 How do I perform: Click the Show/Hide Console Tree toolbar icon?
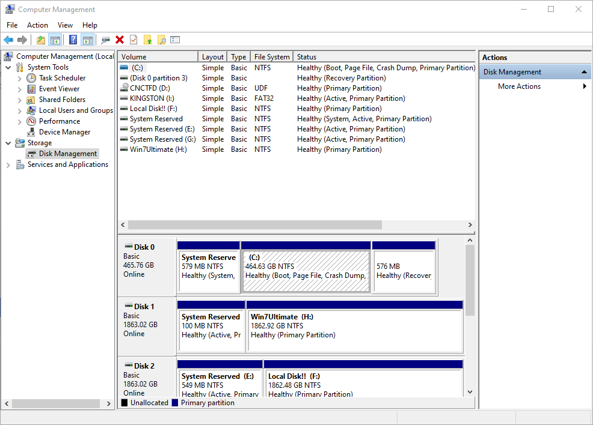coord(55,40)
